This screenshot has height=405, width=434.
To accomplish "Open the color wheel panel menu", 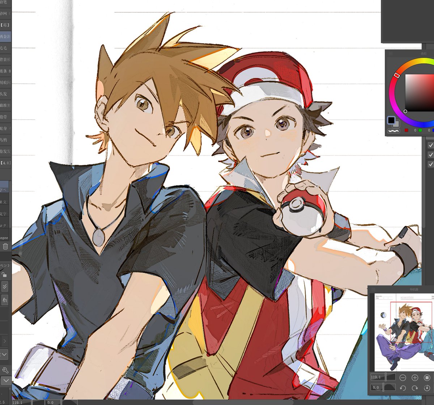I will [391, 54].
